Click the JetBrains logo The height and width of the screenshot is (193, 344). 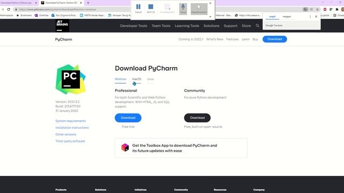pos(62,26)
